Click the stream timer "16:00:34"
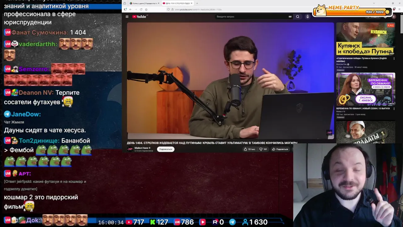 (x=111, y=222)
